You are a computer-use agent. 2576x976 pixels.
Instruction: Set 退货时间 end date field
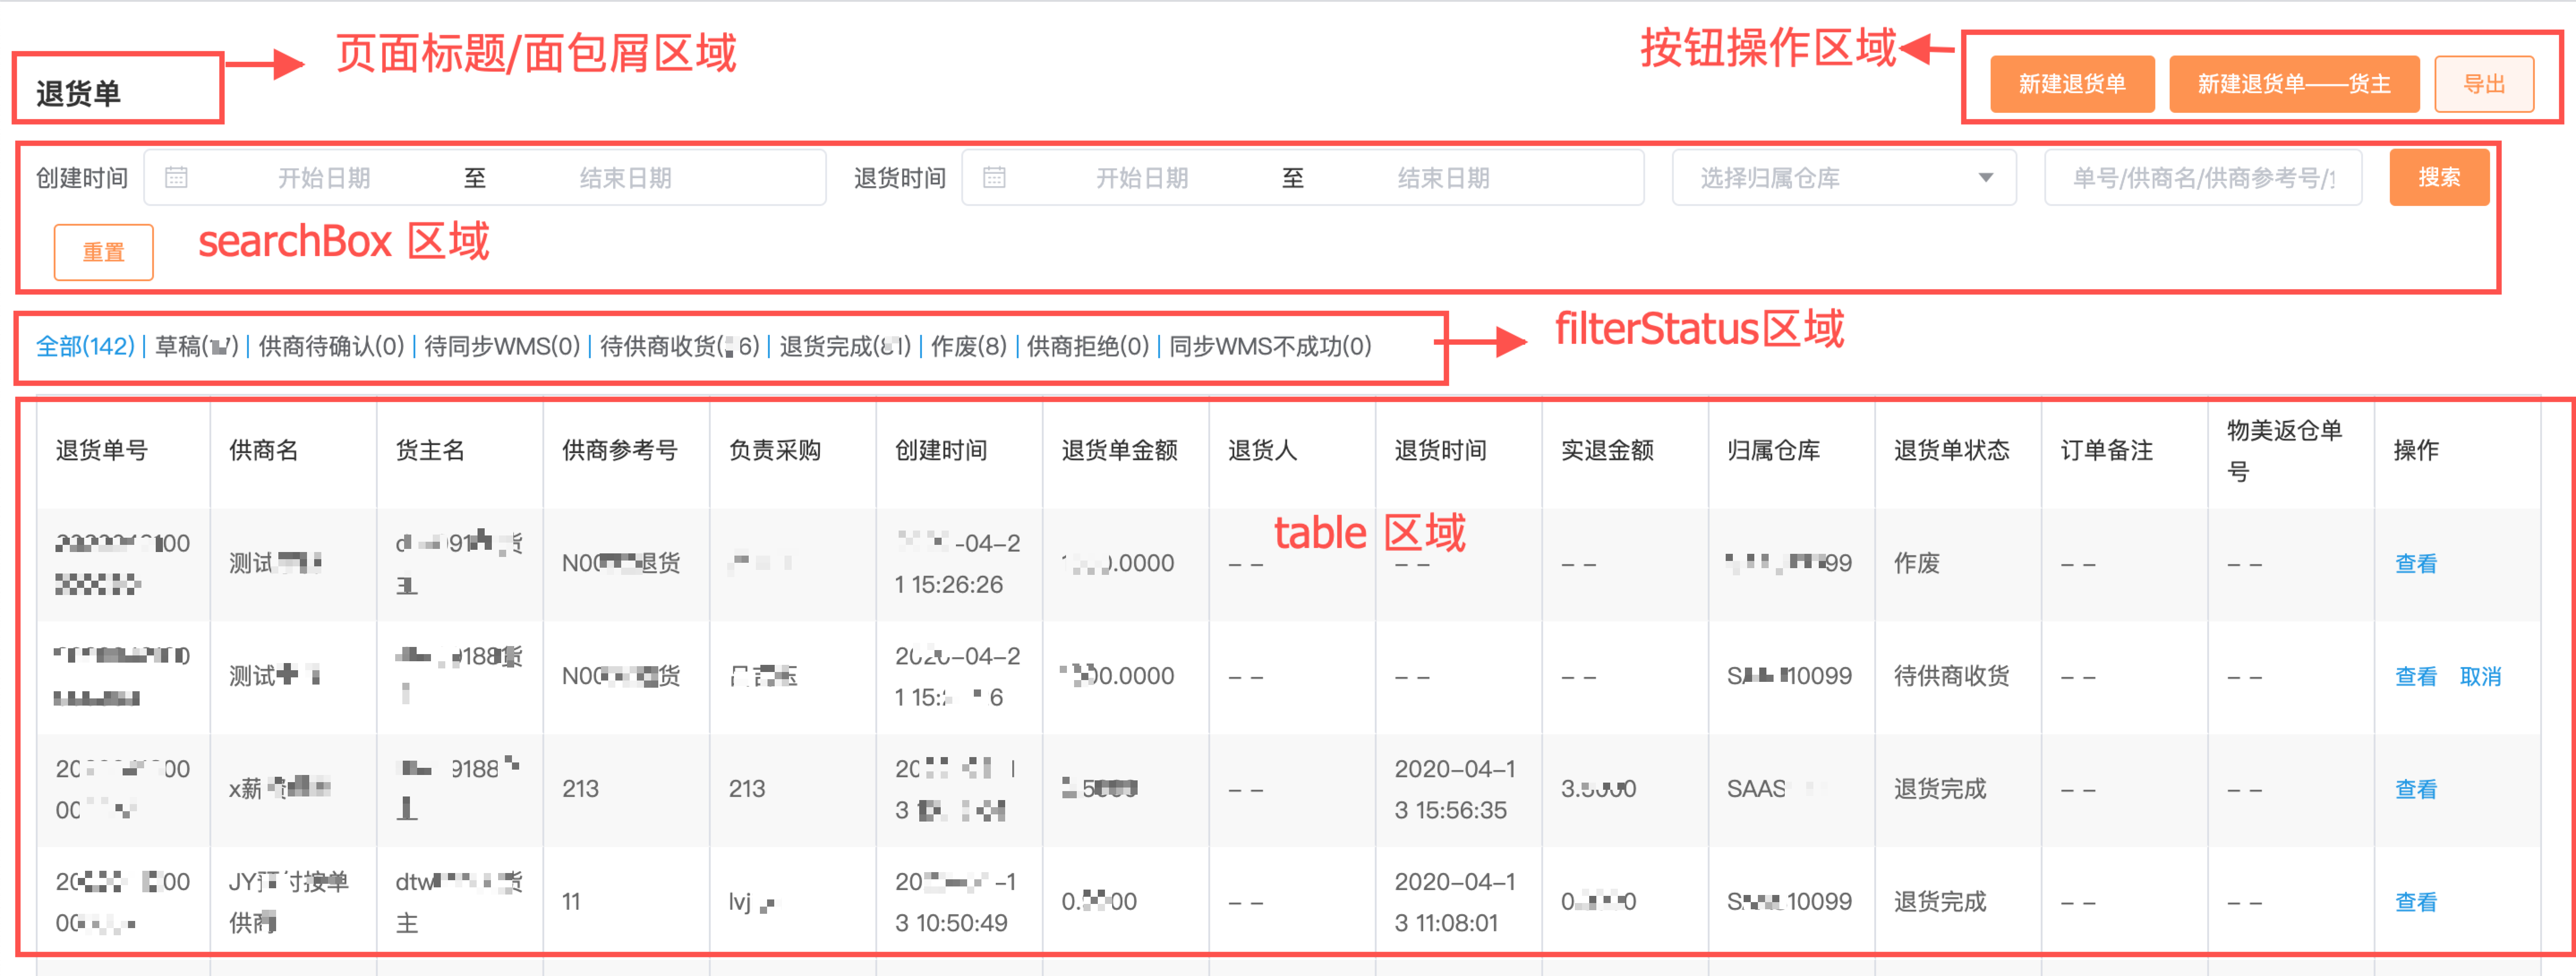click(1444, 178)
